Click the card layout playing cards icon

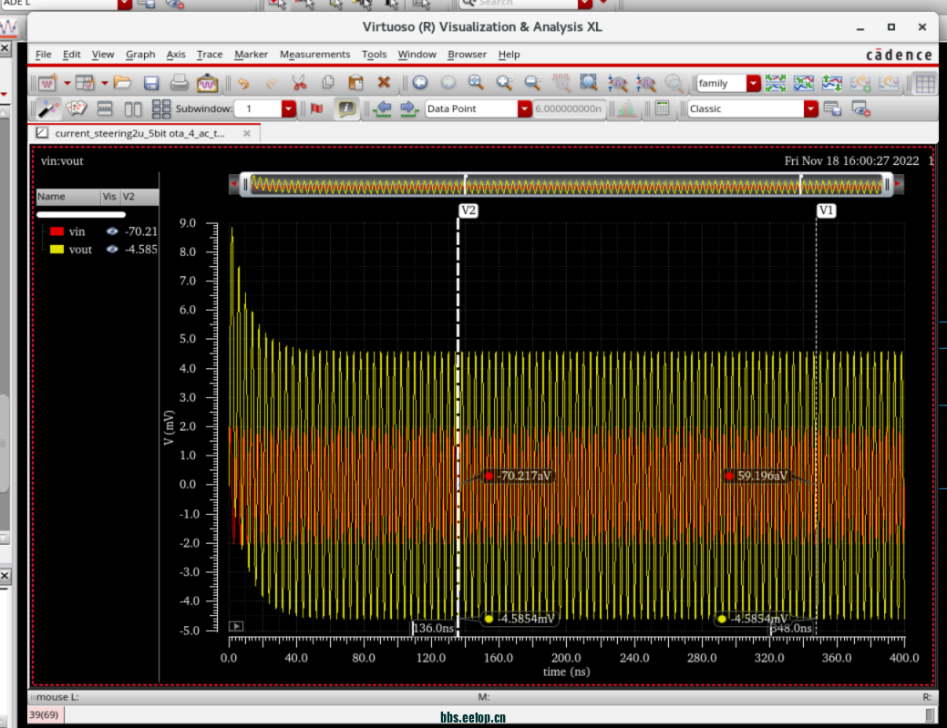coord(76,108)
